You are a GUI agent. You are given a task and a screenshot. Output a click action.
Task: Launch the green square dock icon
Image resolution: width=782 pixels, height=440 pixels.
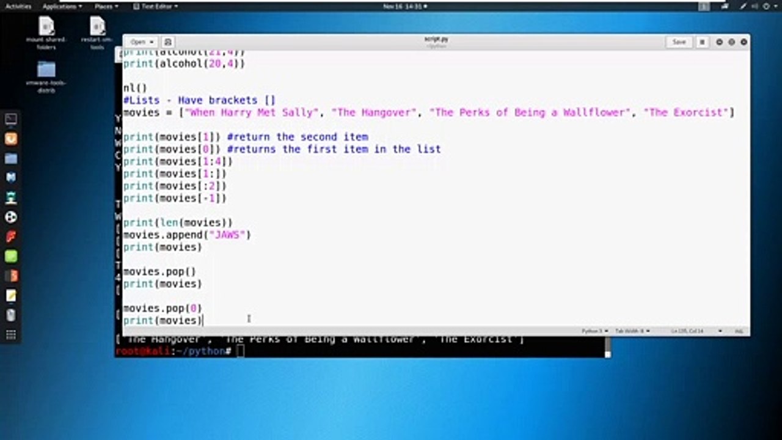pyautogui.click(x=11, y=256)
